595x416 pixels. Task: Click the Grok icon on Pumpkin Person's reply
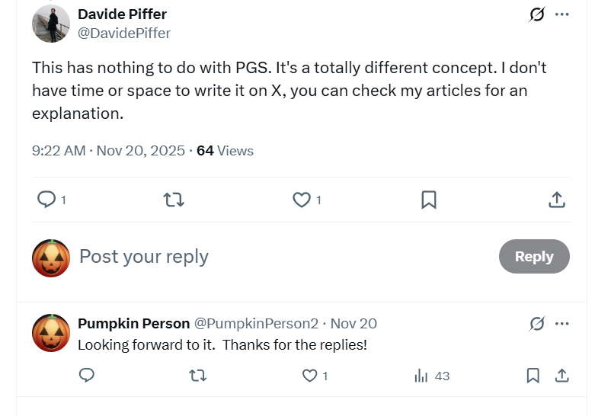[x=537, y=324]
